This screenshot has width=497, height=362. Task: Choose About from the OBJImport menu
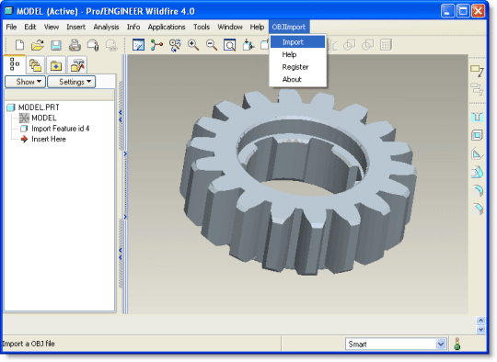coord(297,79)
